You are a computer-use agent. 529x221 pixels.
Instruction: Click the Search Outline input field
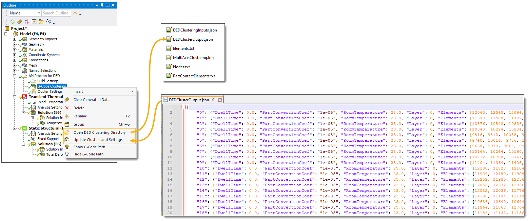click(x=56, y=13)
